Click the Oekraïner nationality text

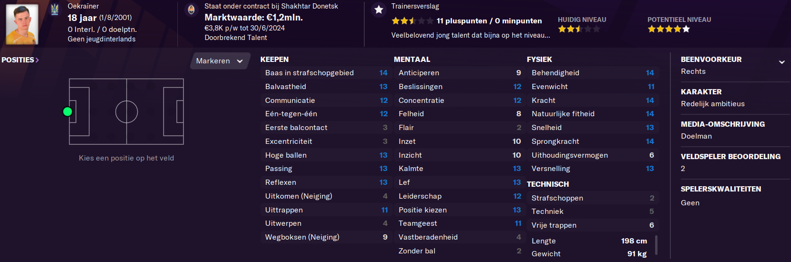[83, 6]
